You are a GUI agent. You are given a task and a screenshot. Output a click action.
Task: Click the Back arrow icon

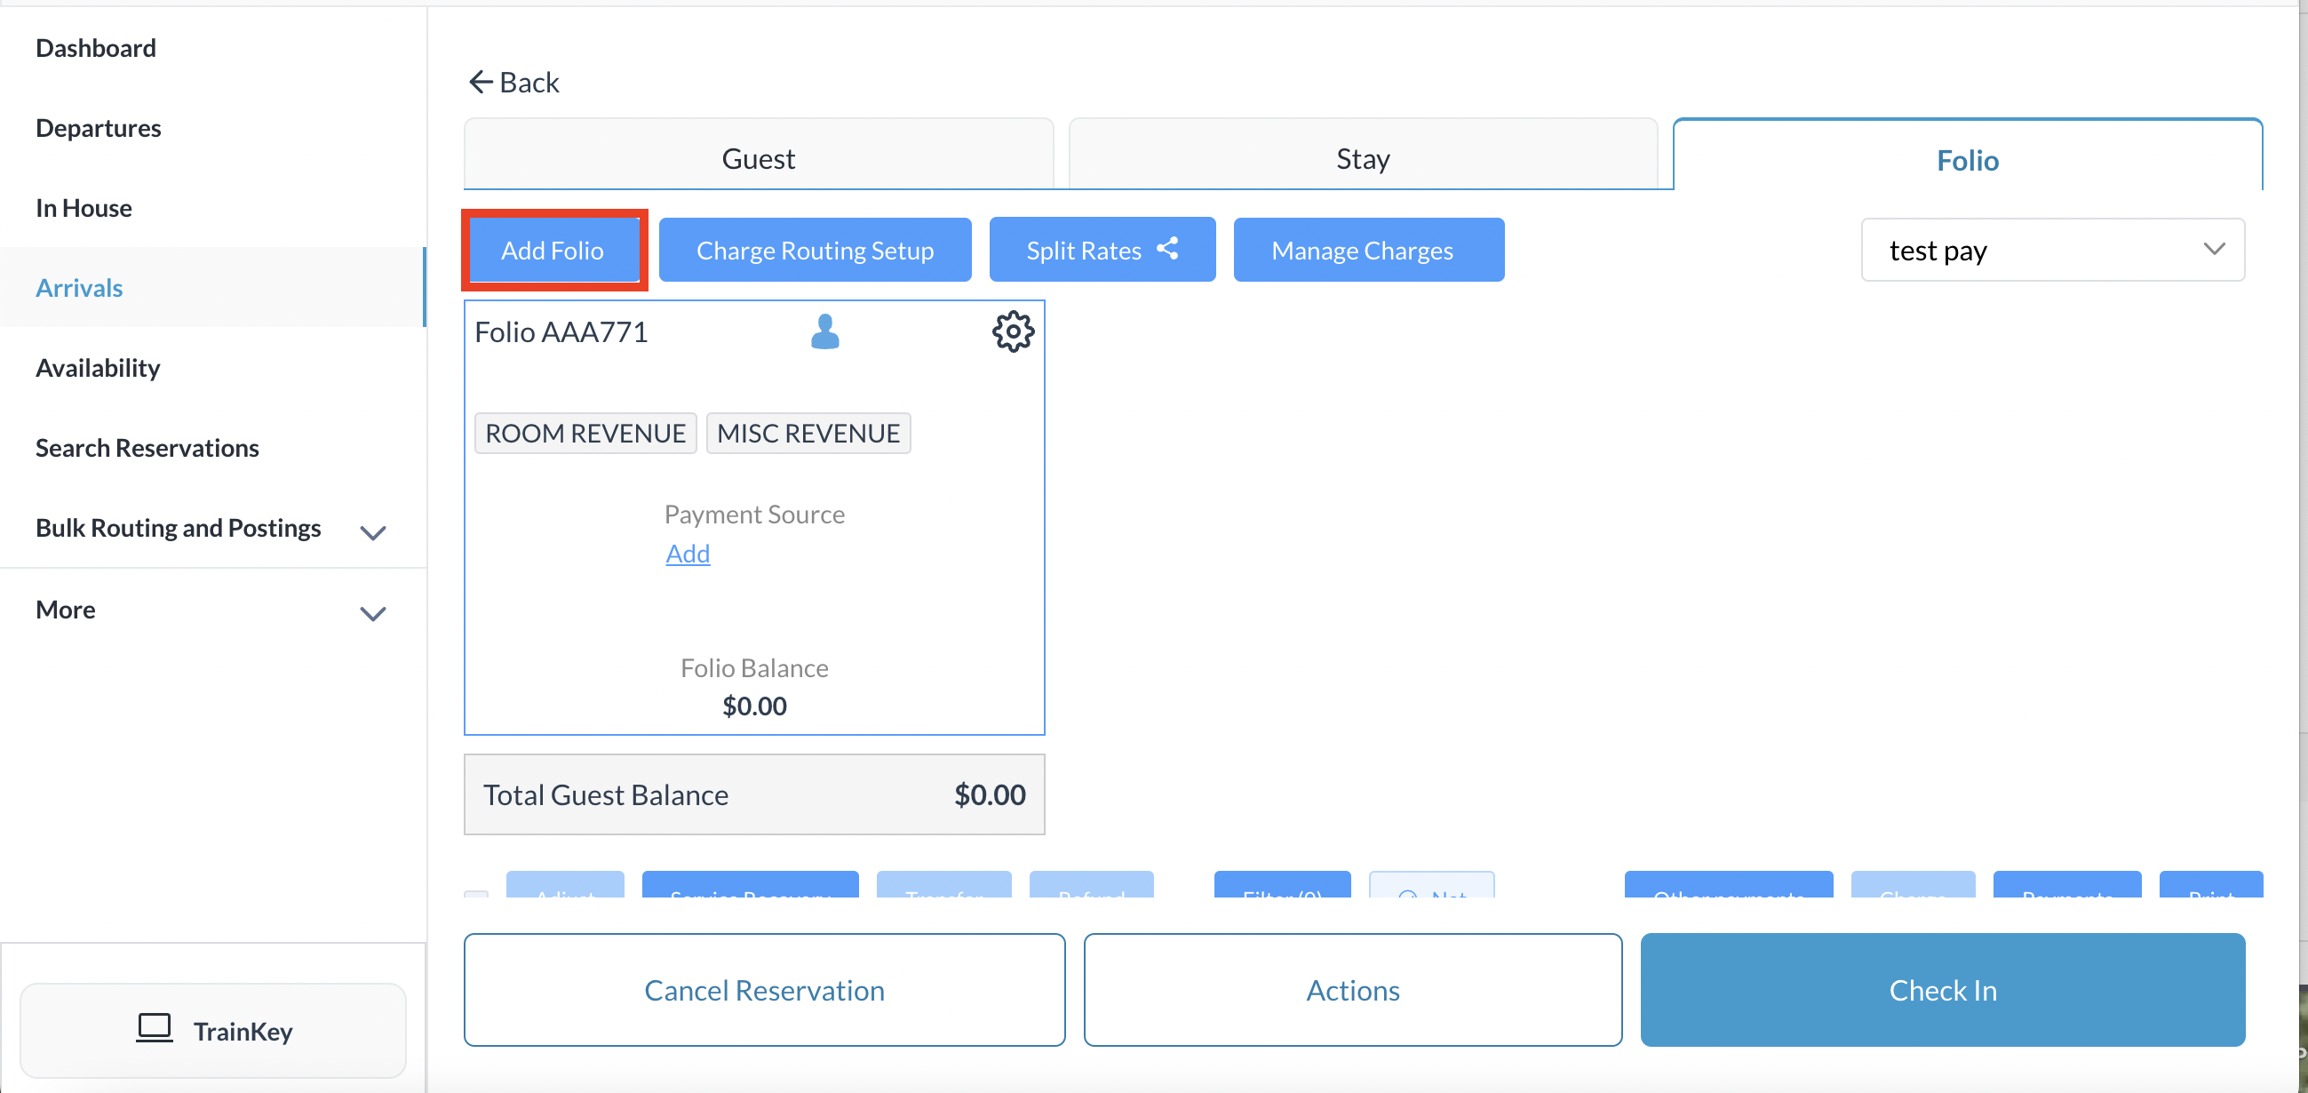pos(481,83)
